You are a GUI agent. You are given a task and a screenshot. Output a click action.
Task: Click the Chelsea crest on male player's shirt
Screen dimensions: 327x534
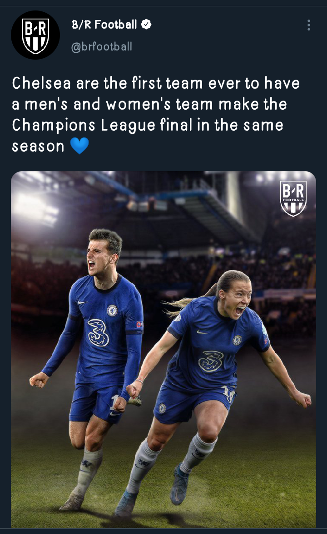[x=112, y=310]
